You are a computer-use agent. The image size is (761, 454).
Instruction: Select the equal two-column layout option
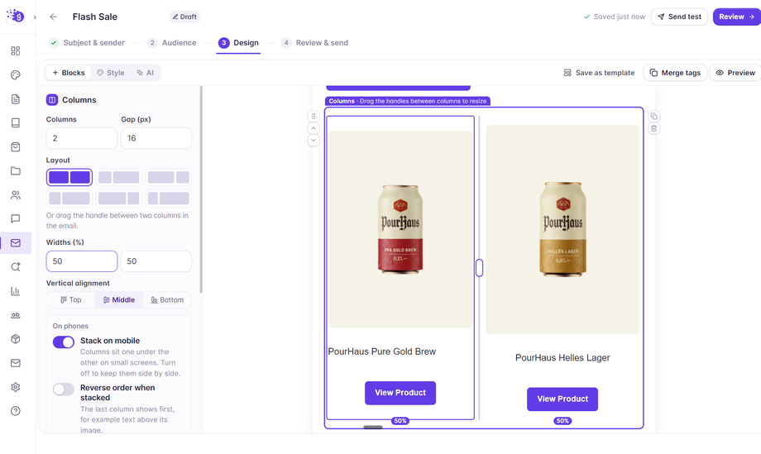pyautogui.click(x=69, y=178)
